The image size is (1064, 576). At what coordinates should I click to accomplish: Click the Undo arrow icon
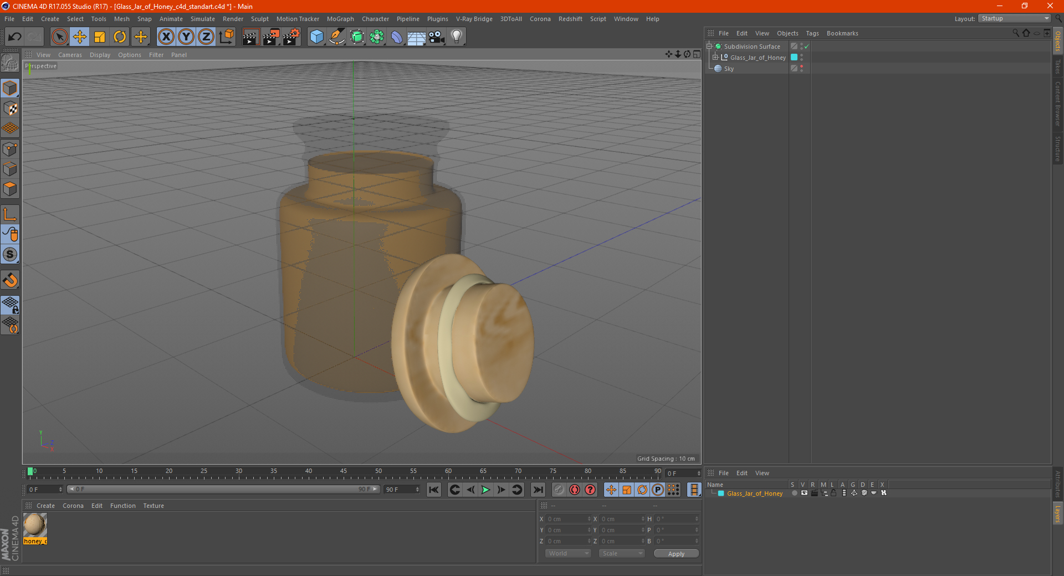click(14, 37)
